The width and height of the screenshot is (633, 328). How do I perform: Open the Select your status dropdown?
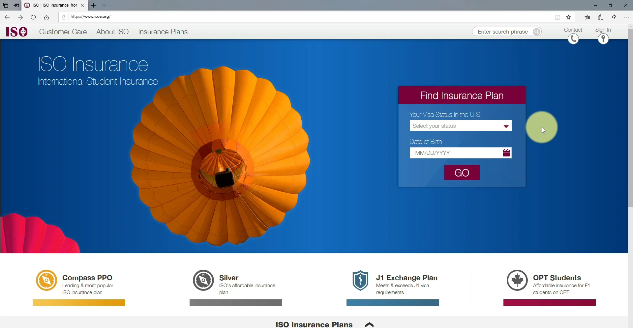tap(461, 126)
